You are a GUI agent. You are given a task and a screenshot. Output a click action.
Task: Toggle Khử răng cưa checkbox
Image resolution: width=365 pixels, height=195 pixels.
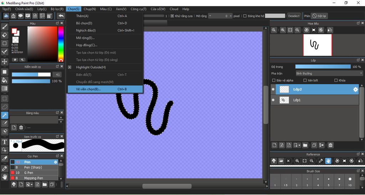pos(172,16)
